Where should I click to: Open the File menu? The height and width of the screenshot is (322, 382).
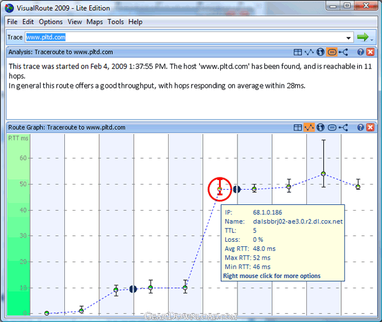point(12,22)
